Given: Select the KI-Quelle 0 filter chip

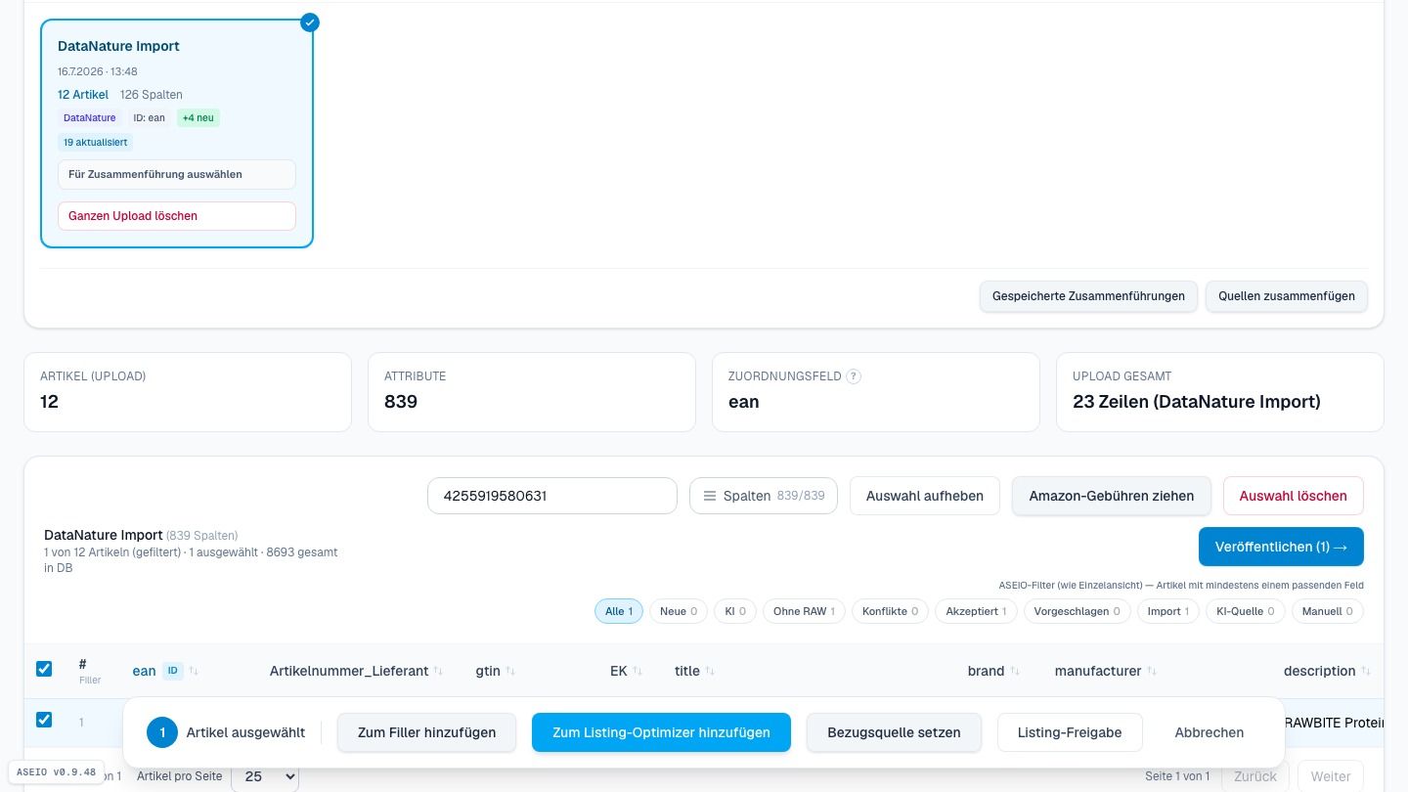Looking at the screenshot, I should pyautogui.click(x=1246, y=611).
